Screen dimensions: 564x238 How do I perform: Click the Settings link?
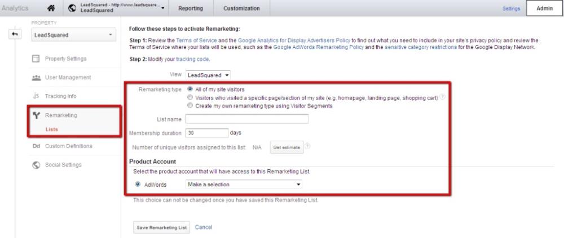(x=511, y=8)
